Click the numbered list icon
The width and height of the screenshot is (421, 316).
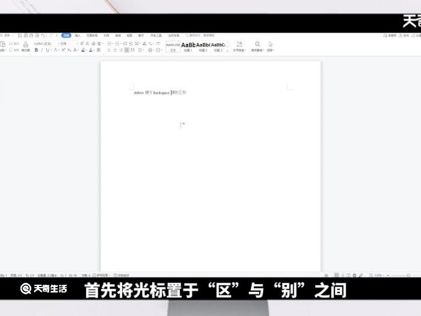(x=117, y=43)
